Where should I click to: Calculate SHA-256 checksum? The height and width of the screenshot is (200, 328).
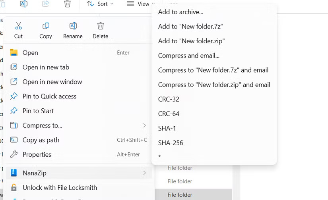click(171, 143)
